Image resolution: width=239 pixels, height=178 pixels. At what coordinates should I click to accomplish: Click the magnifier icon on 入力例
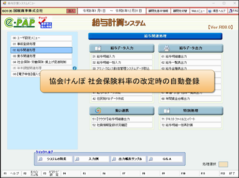[x=77, y=159]
